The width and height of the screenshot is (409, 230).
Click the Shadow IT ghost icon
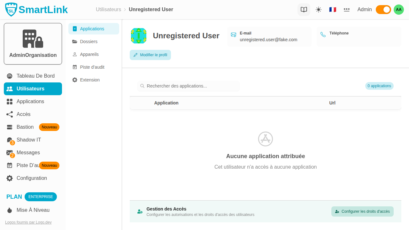[10, 140]
